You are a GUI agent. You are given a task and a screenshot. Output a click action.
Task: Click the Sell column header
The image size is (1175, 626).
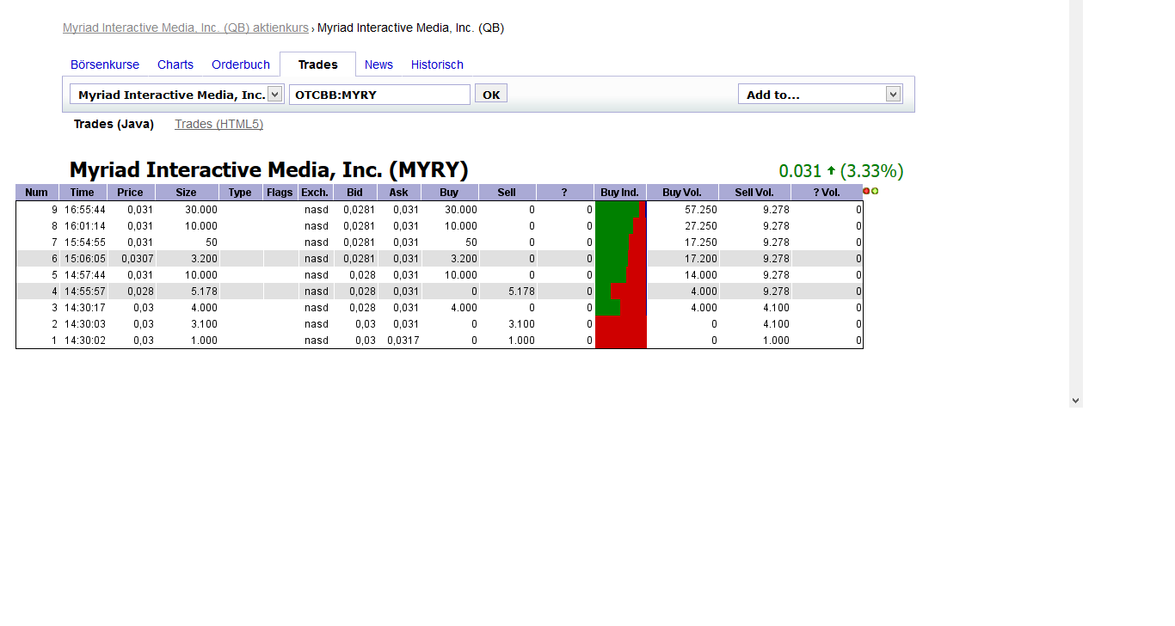(x=508, y=193)
